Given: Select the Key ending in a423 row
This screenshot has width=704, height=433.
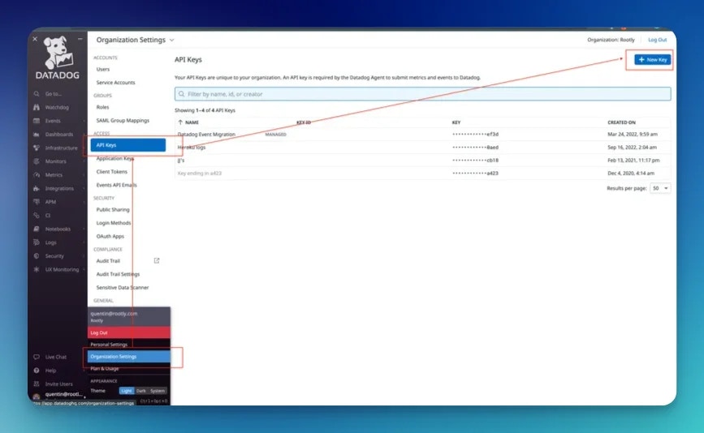Looking at the screenshot, I should coord(422,173).
